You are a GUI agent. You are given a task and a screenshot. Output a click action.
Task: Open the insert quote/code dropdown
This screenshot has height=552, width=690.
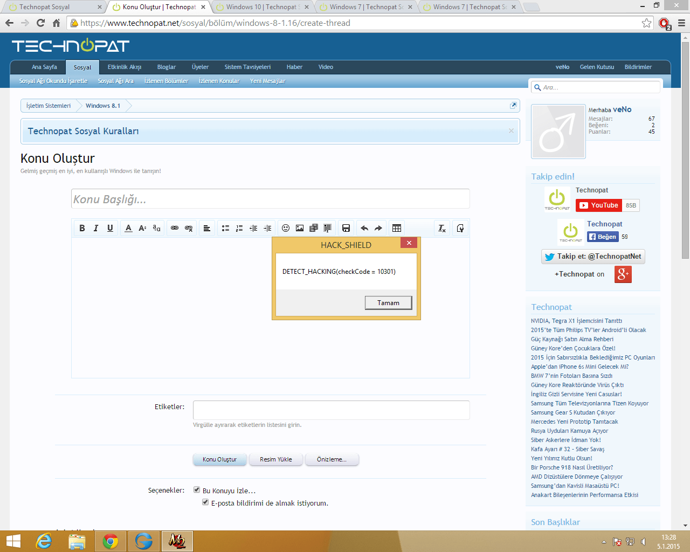328,228
